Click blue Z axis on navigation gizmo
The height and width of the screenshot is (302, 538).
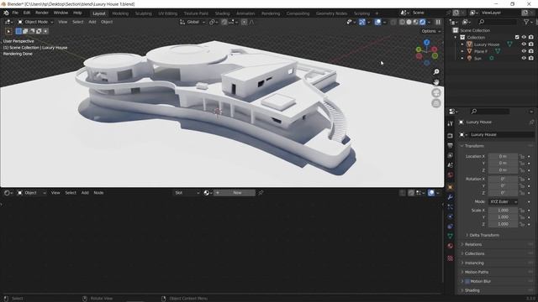pos(426,43)
